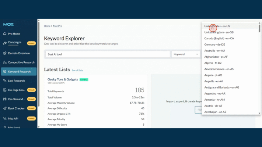262x147 pixels.
Task: Click the Average Priority row label
Action: click(56, 119)
